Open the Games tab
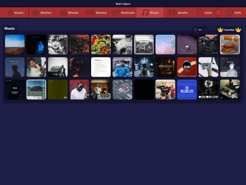This screenshot has width=246, height=185. (x=96, y=13)
